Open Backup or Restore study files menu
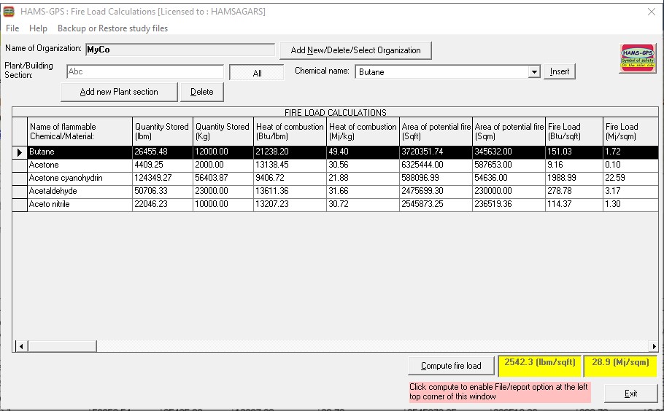The height and width of the screenshot is (411, 664). tap(112, 28)
